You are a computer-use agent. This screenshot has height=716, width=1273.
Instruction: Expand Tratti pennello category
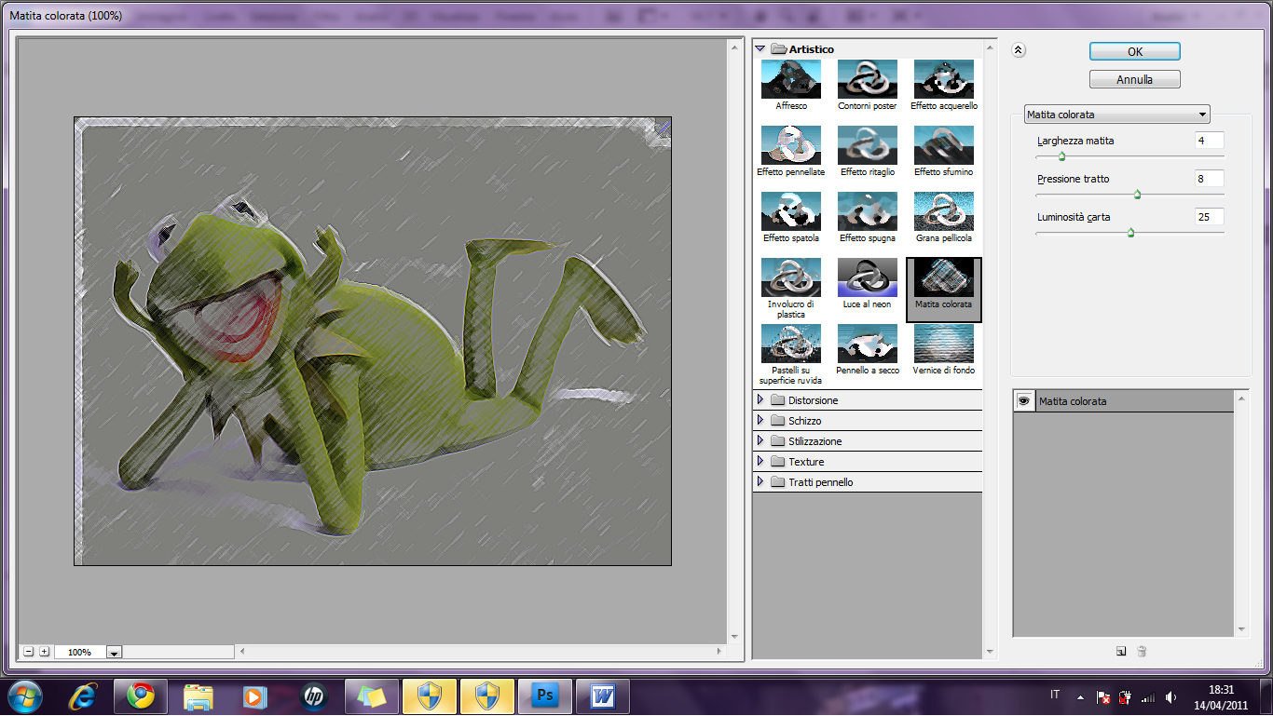[760, 482]
